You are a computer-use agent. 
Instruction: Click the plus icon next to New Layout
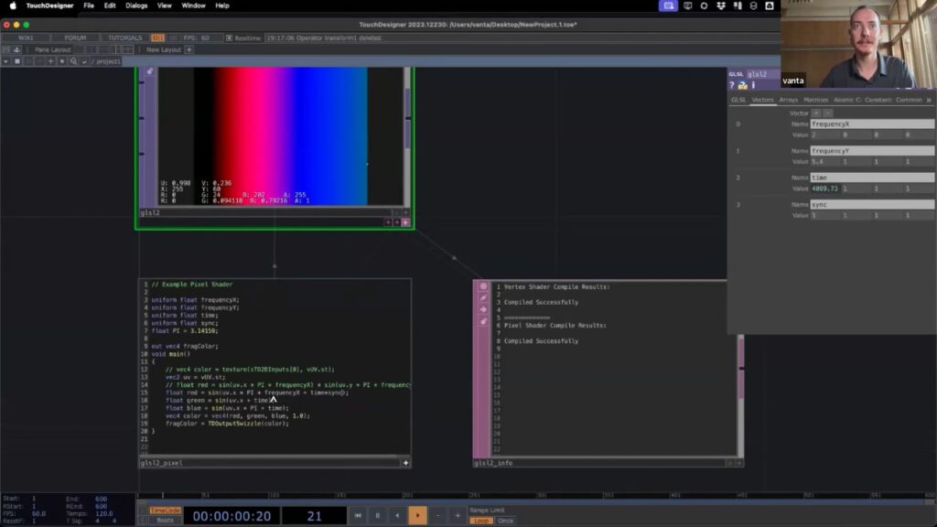pyautogui.click(x=188, y=49)
